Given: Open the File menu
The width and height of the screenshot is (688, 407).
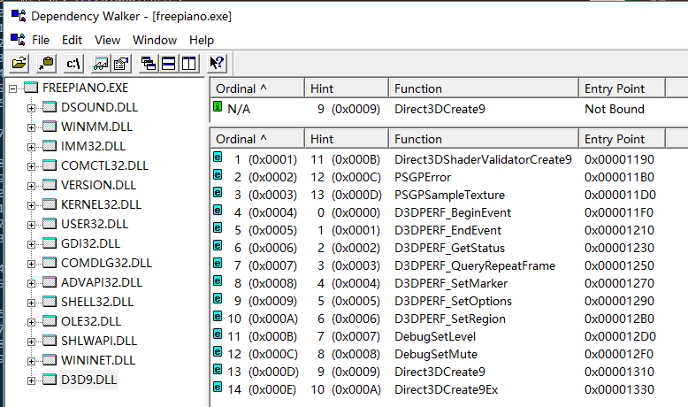Looking at the screenshot, I should (41, 40).
